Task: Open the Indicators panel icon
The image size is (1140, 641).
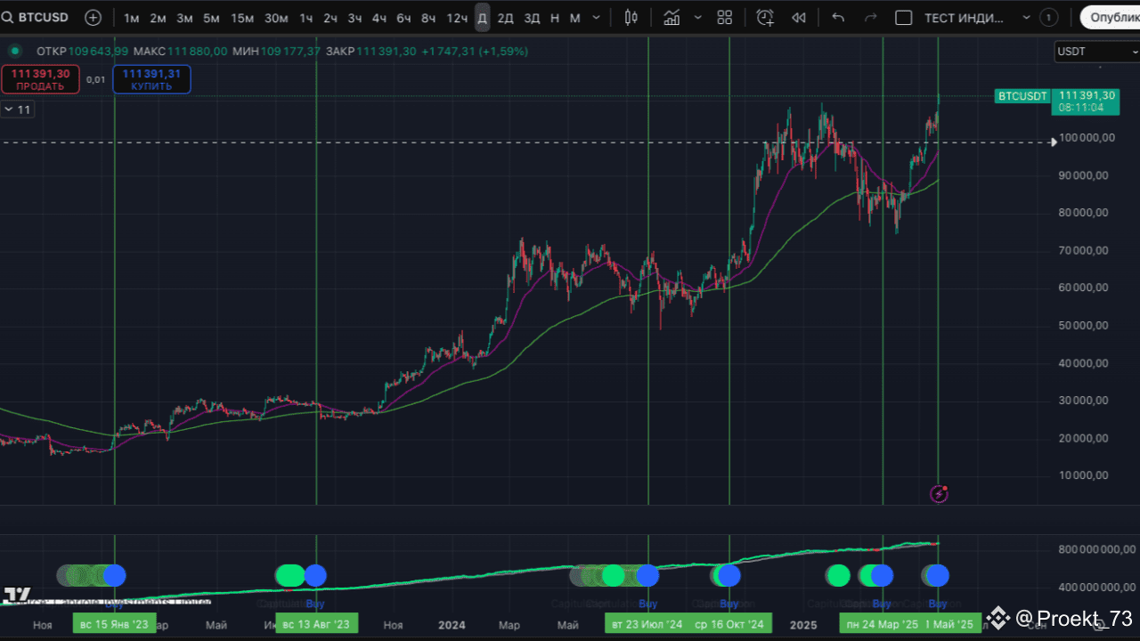Action: (672, 17)
